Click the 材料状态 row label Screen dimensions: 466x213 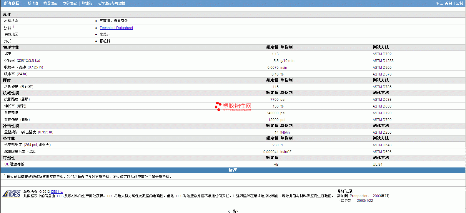click(11, 21)
